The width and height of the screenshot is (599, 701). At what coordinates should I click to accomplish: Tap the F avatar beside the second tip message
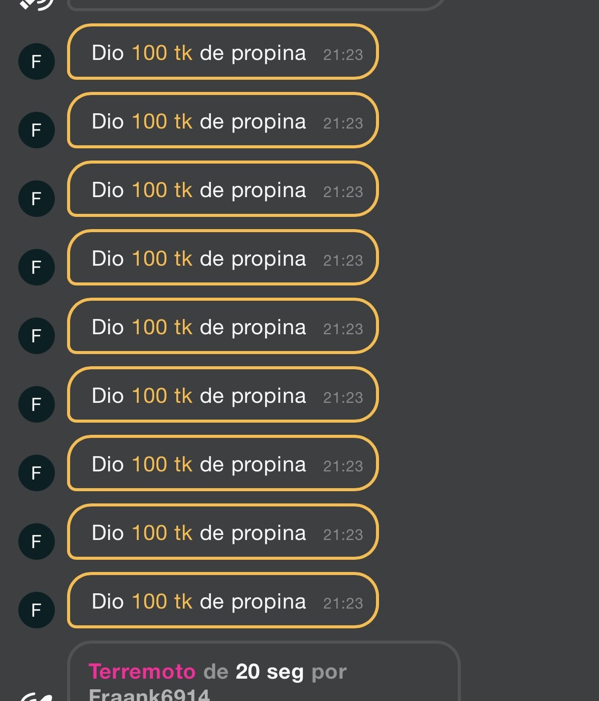tap(37, 131)
